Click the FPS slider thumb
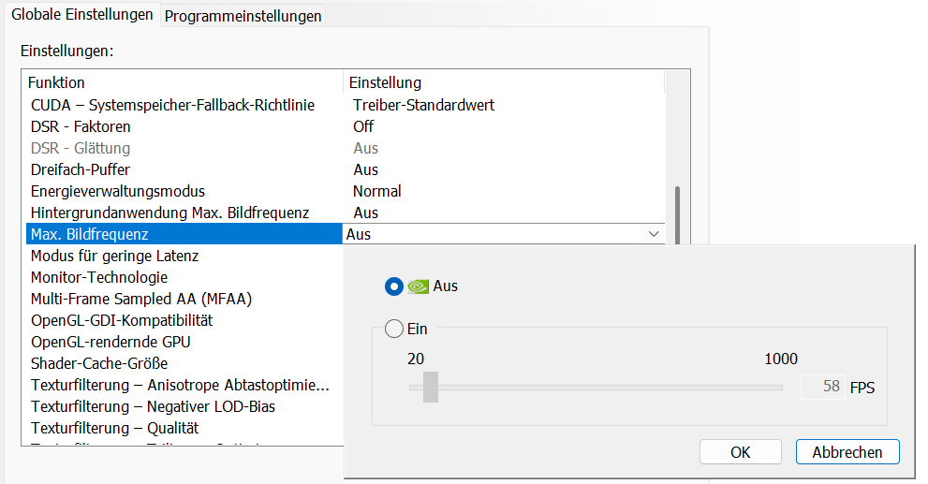 point(430,387)
